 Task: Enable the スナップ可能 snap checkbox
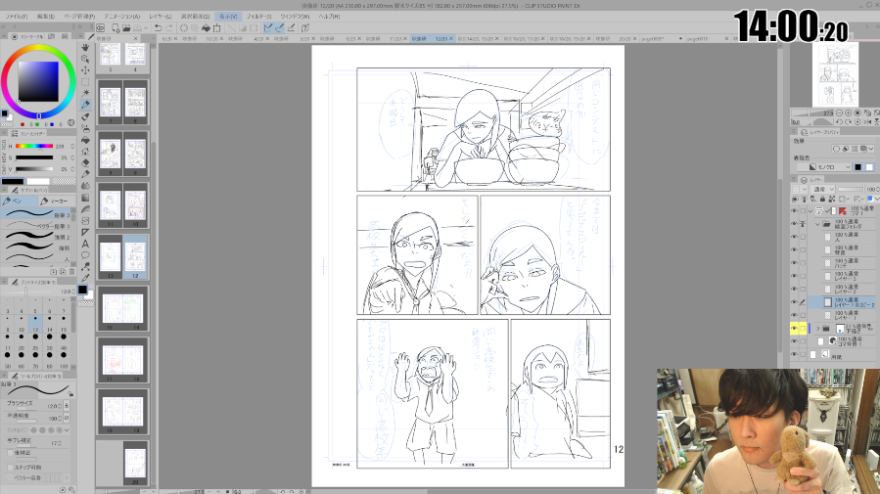10,467
